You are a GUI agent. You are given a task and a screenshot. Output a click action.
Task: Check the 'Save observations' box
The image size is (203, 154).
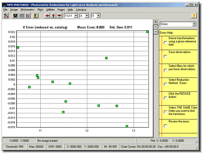pos(165,57)
